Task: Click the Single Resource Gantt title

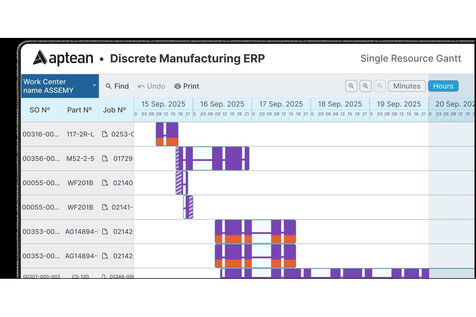Action: tap(411, 58)
